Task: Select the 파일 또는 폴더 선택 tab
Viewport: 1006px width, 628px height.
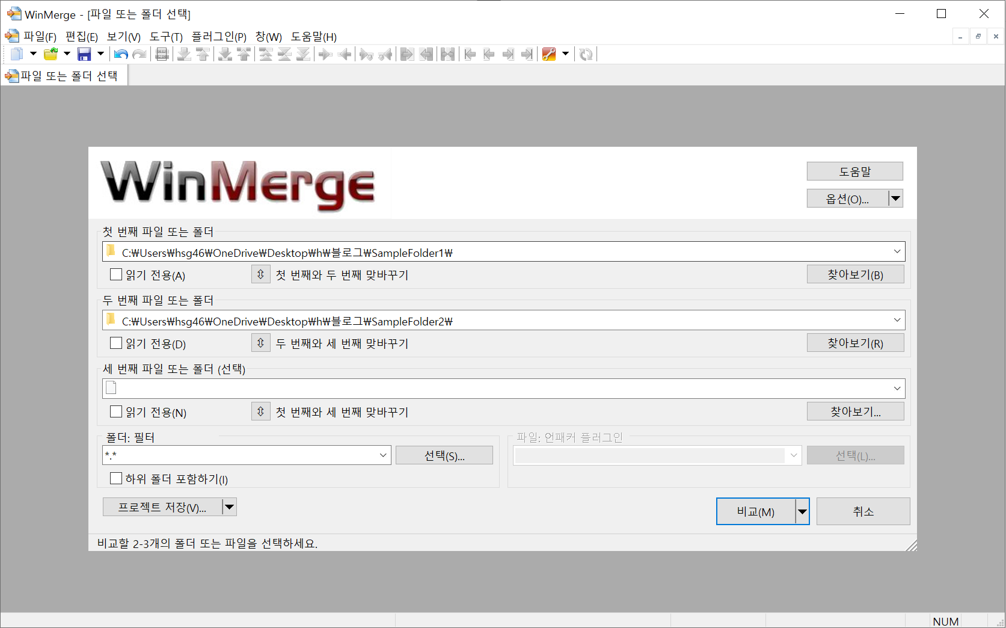Action: 63,76
